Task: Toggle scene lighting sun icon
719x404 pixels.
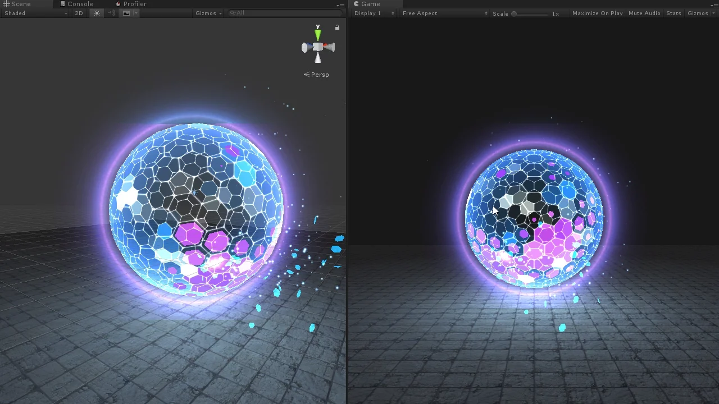Action: coord(97,13)
